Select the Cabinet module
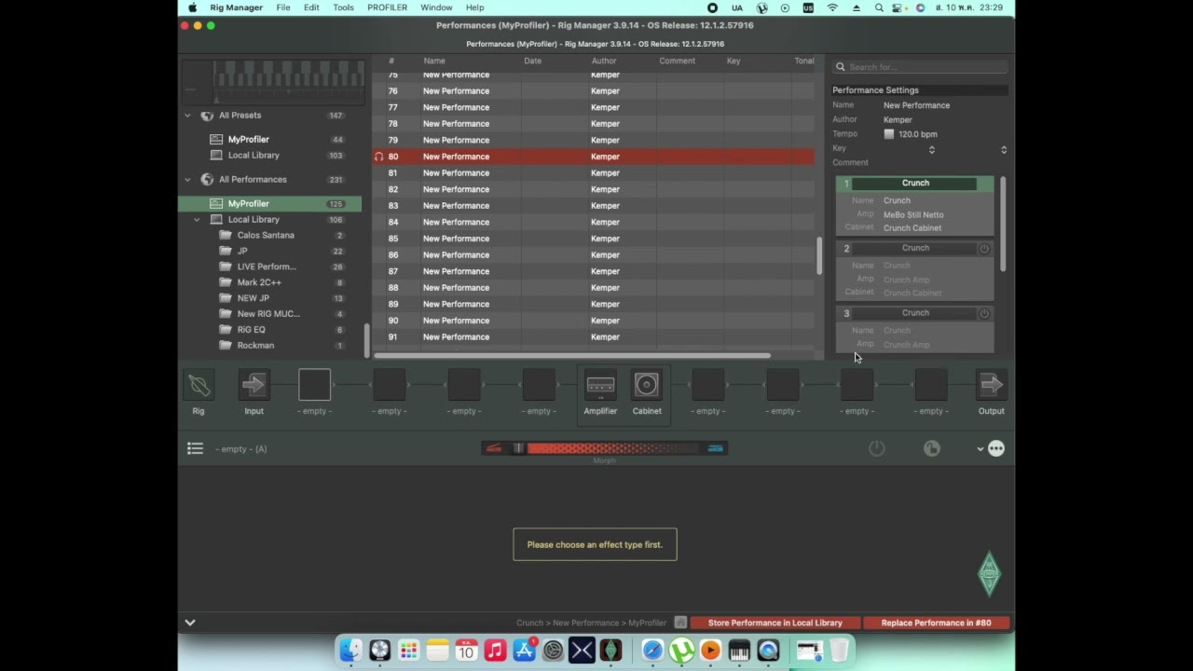This screenshot has height=671, width=1193. click(647, 385)
